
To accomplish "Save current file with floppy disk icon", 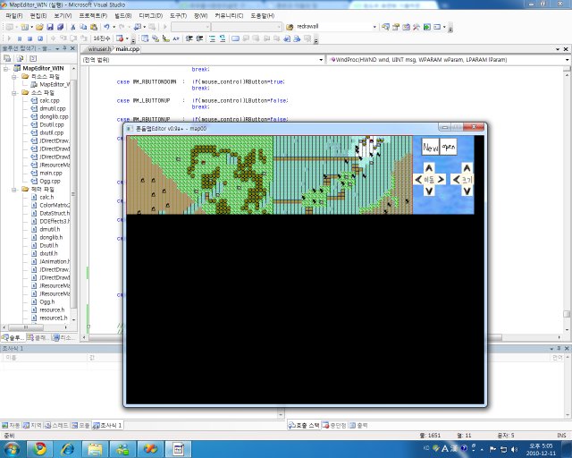I will [50, 27].
